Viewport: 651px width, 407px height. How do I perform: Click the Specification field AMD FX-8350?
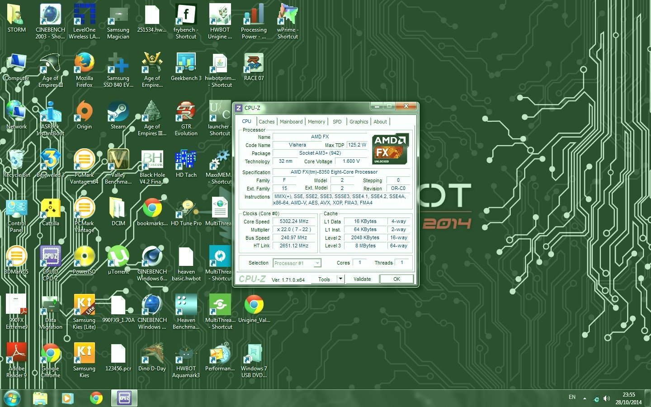(341, 172)
